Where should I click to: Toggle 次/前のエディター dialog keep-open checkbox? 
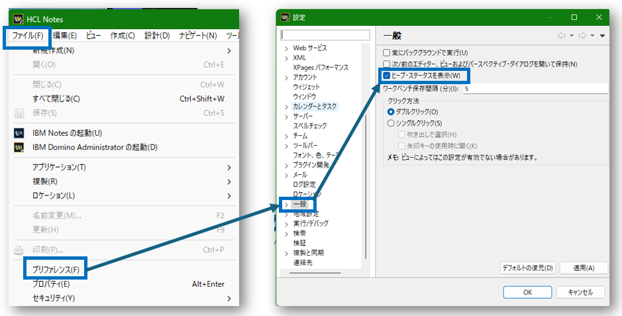(x=386, y=64)
